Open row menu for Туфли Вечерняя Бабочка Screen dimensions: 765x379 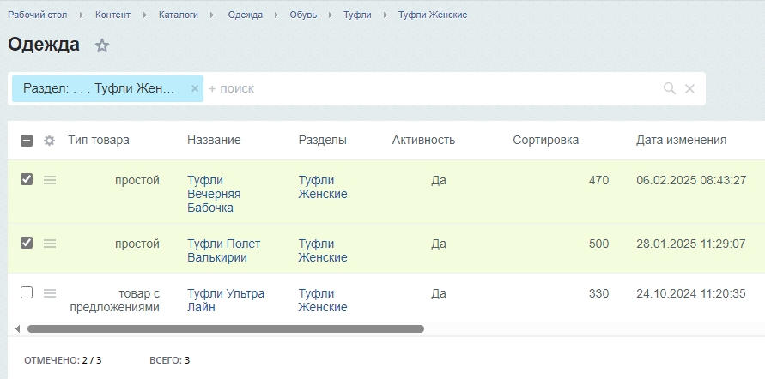click(50, 180)
